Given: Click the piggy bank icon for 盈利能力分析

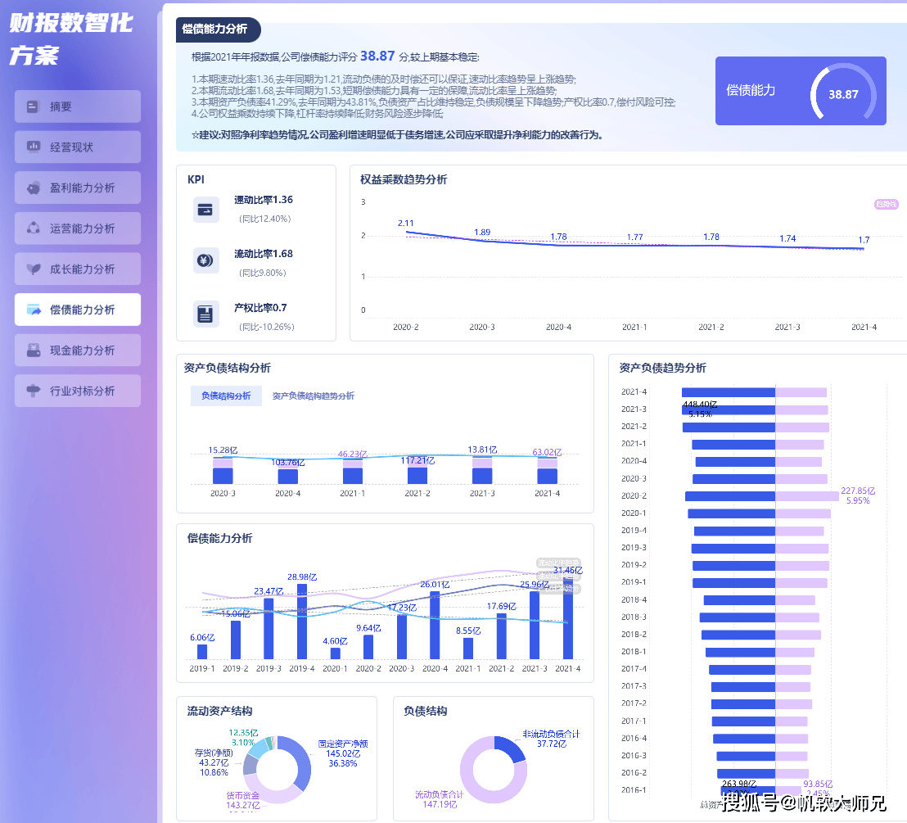Looking at the screenshot, I should [34, 188].
